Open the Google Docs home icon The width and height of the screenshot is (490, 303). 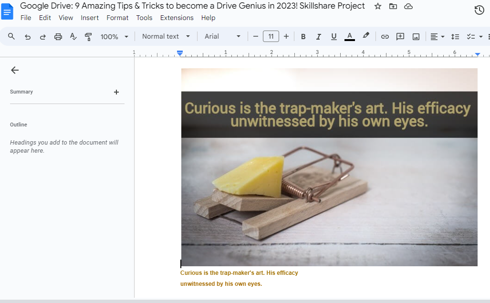point(7,11)
